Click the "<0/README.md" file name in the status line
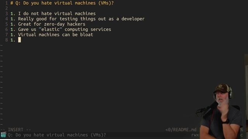The image size is (248, 139). (181, 130)
